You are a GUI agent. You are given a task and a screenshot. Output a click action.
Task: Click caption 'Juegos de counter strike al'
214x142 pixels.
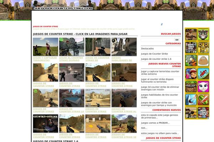click(x=124, y=110)
